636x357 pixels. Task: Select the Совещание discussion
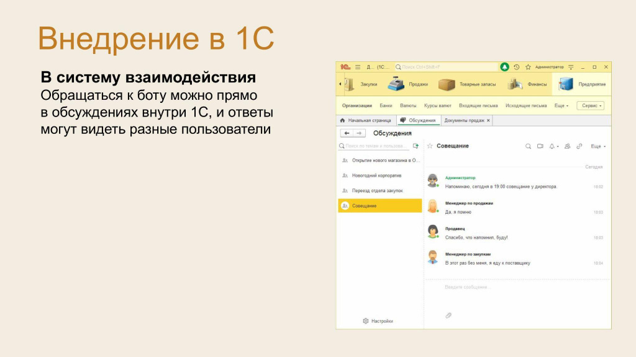(x=380, y=206)
